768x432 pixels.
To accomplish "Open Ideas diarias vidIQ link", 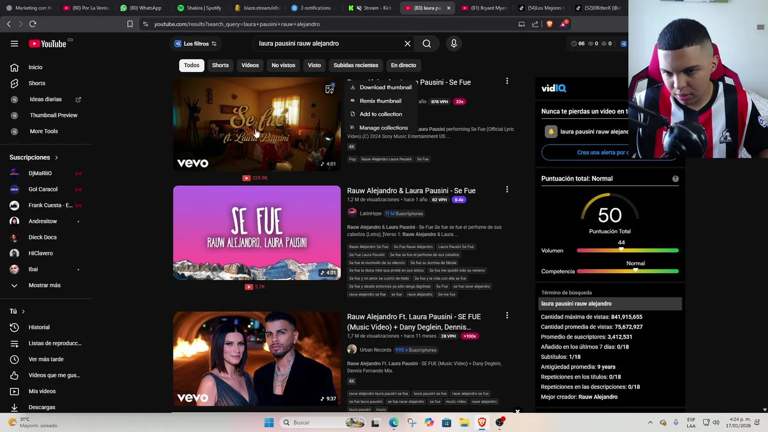I will [x=46, y=99].
